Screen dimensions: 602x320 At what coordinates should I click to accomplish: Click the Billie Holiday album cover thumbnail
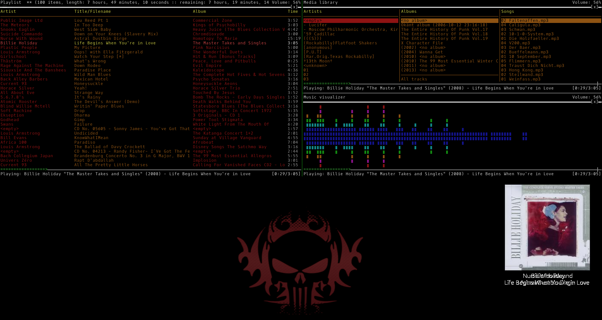tap(547, 227)
